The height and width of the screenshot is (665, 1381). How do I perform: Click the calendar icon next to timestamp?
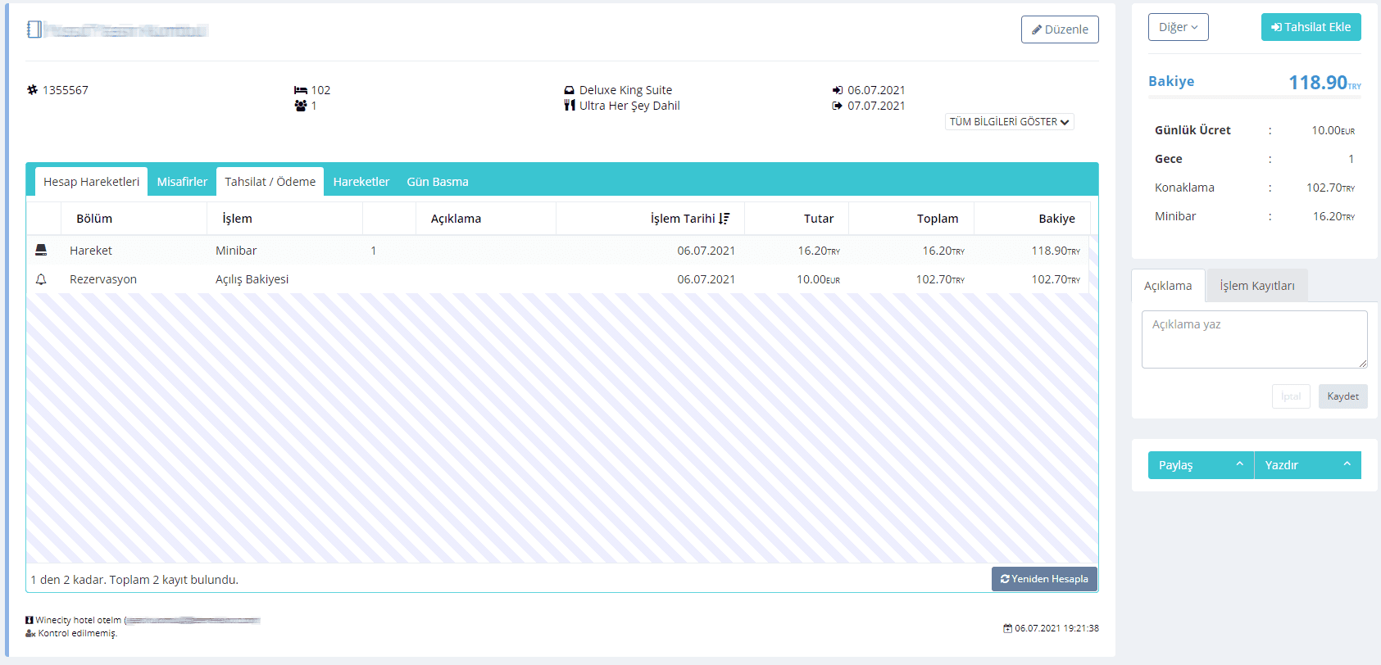(1007, 628)
